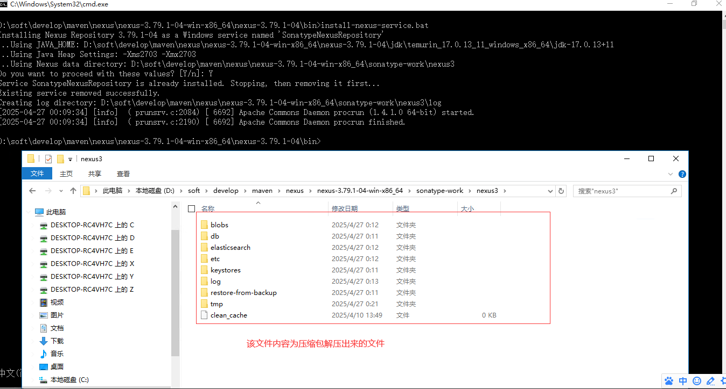Click the search magnifier icon

(x=673, y=191)
